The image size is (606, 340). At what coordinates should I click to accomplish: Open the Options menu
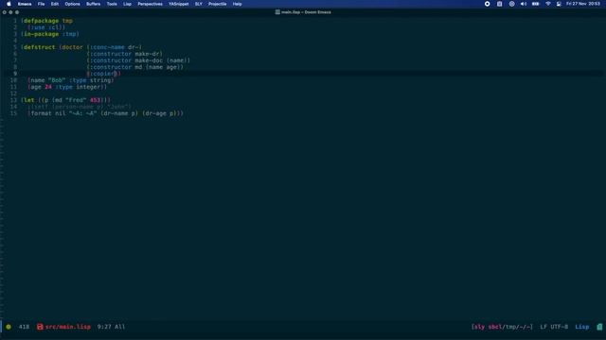(72, 4)
